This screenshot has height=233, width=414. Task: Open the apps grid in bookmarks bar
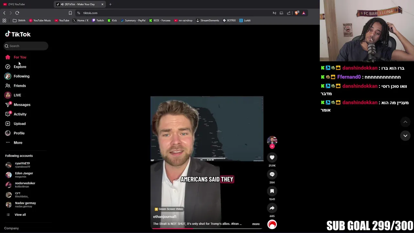pos(4,20)
